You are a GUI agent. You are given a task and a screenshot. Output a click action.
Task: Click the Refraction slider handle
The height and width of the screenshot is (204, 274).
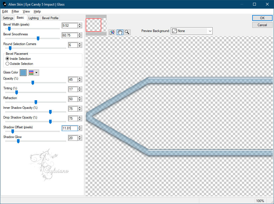(36, 102)
